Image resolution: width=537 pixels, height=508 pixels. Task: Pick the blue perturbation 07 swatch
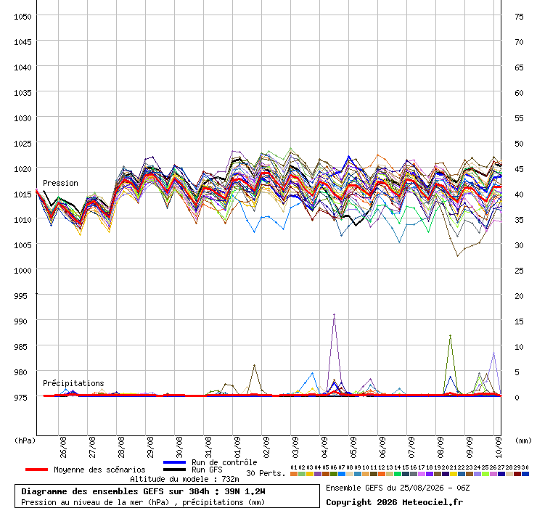coord(342,474)
